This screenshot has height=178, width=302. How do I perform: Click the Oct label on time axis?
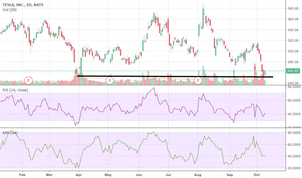257,175
